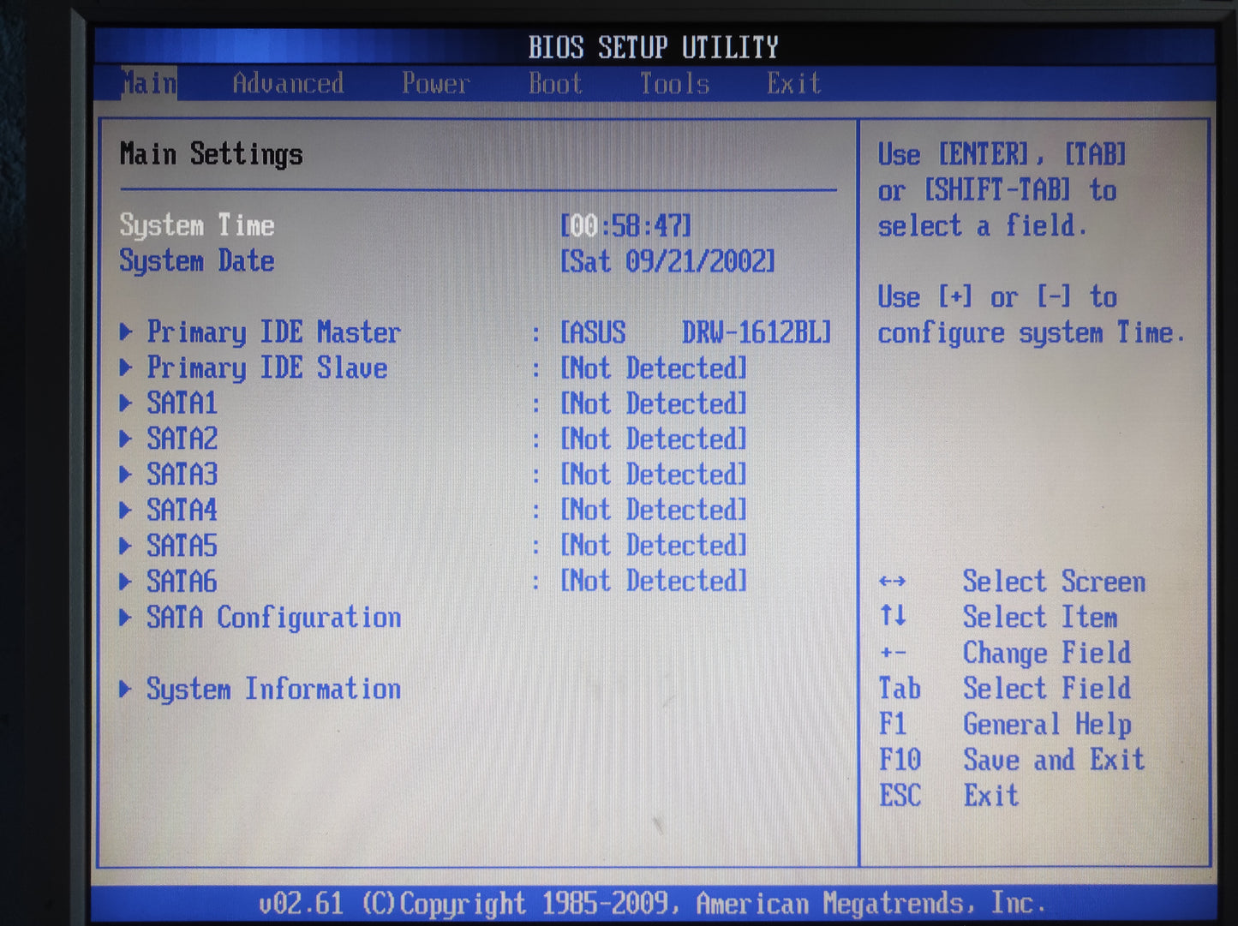This screenshot has height=926, width=1238.
Task: Switch to the Power tab
Action: pyautogui.click(x=435, y=84)
